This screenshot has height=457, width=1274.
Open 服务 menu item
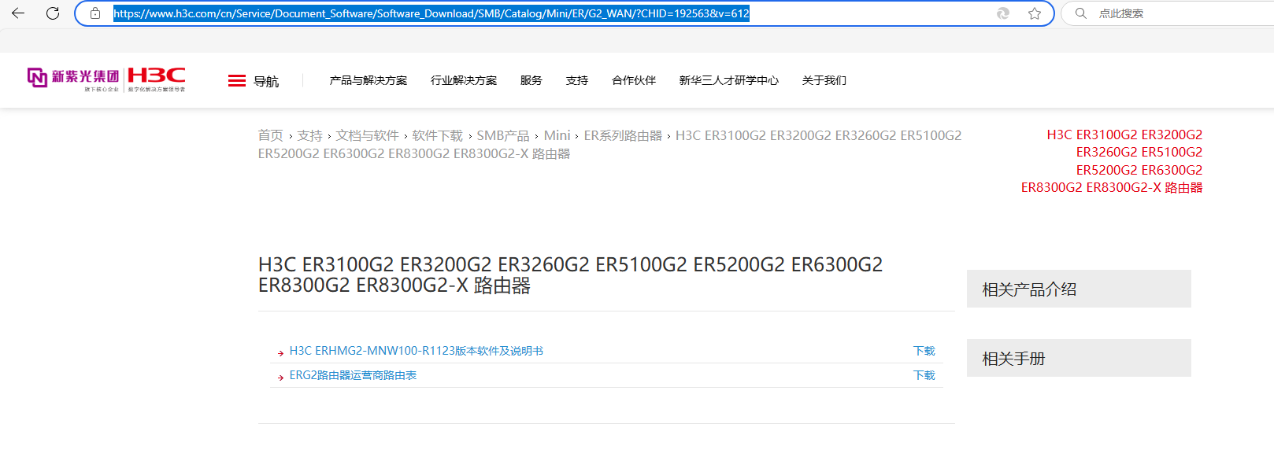531,80
